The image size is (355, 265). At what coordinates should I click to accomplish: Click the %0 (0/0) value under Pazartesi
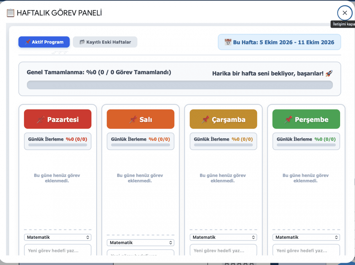[x=77, y=139]
